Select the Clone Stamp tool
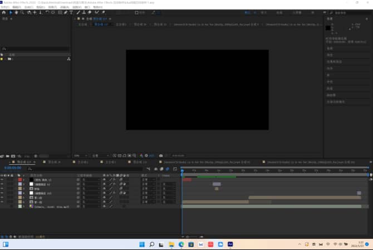This screenshot has height=250, width=373. click(x=84, y=12)
